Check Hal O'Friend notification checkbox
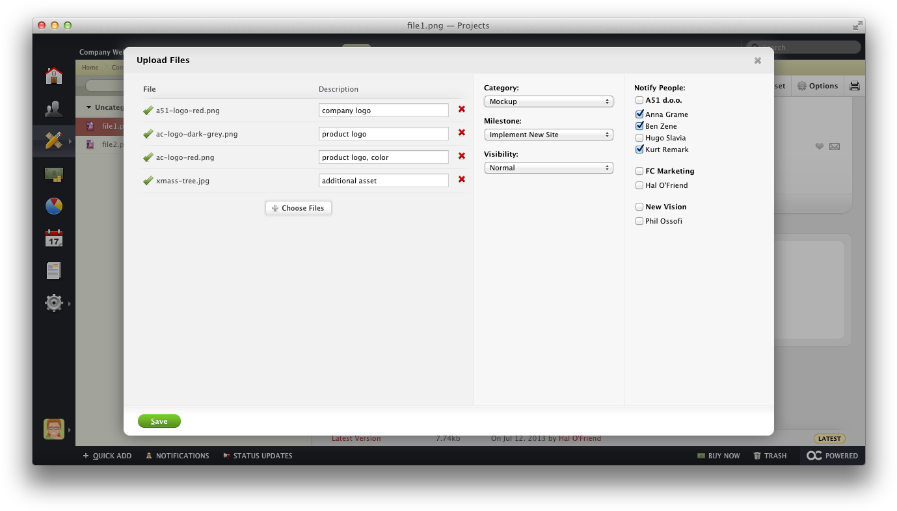The height and width of the screenshot is (511, 897). 639,185
